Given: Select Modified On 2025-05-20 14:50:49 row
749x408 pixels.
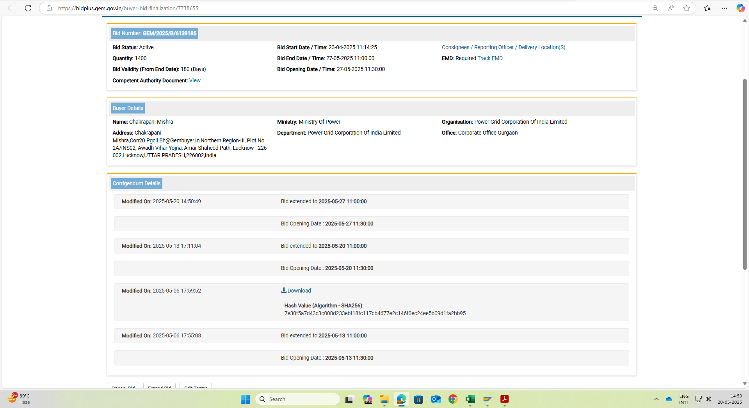Looking at the screenshot, I should click(372, 202).
